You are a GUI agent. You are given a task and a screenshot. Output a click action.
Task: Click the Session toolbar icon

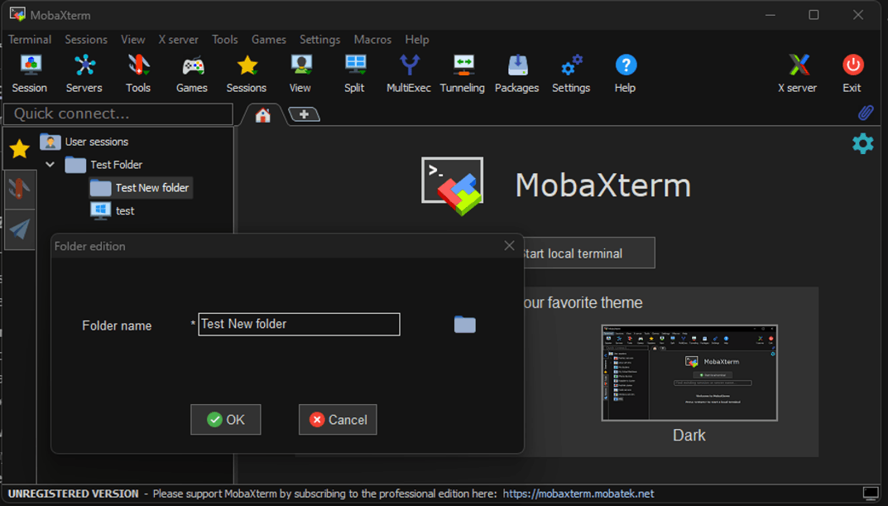click(x=30, y=73)
